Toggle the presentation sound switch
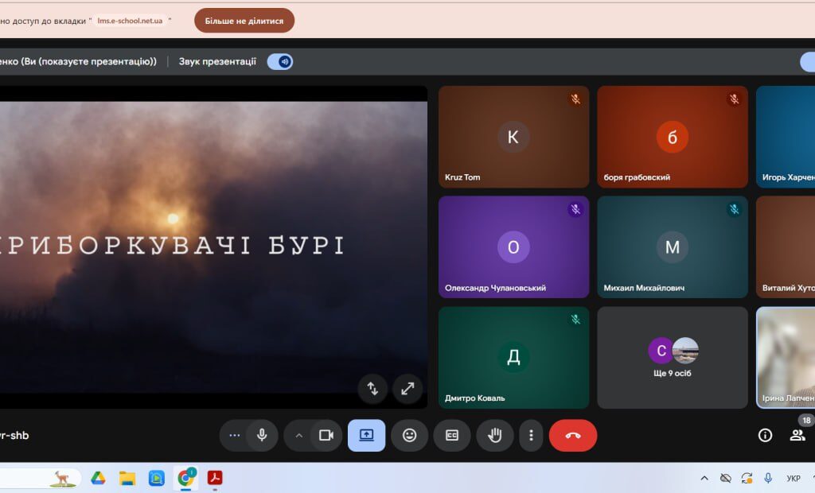This screenshot has width=815, height=493. (x=279, y=61)
